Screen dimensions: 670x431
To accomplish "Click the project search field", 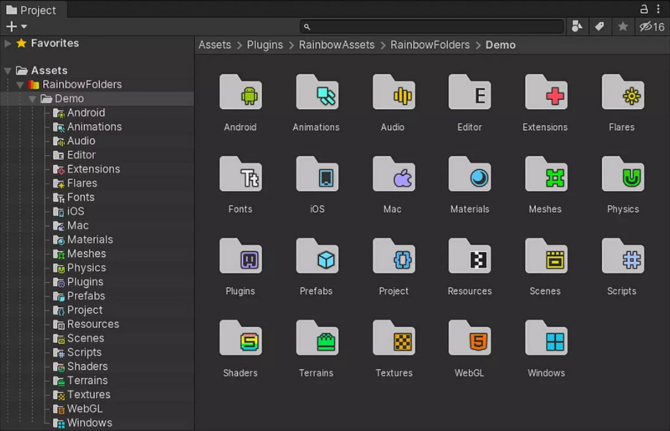I will pyautogui.click(x=431, y=26).
